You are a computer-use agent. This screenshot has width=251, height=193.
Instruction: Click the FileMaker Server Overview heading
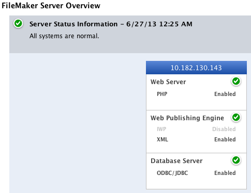(x=51, y=6)
